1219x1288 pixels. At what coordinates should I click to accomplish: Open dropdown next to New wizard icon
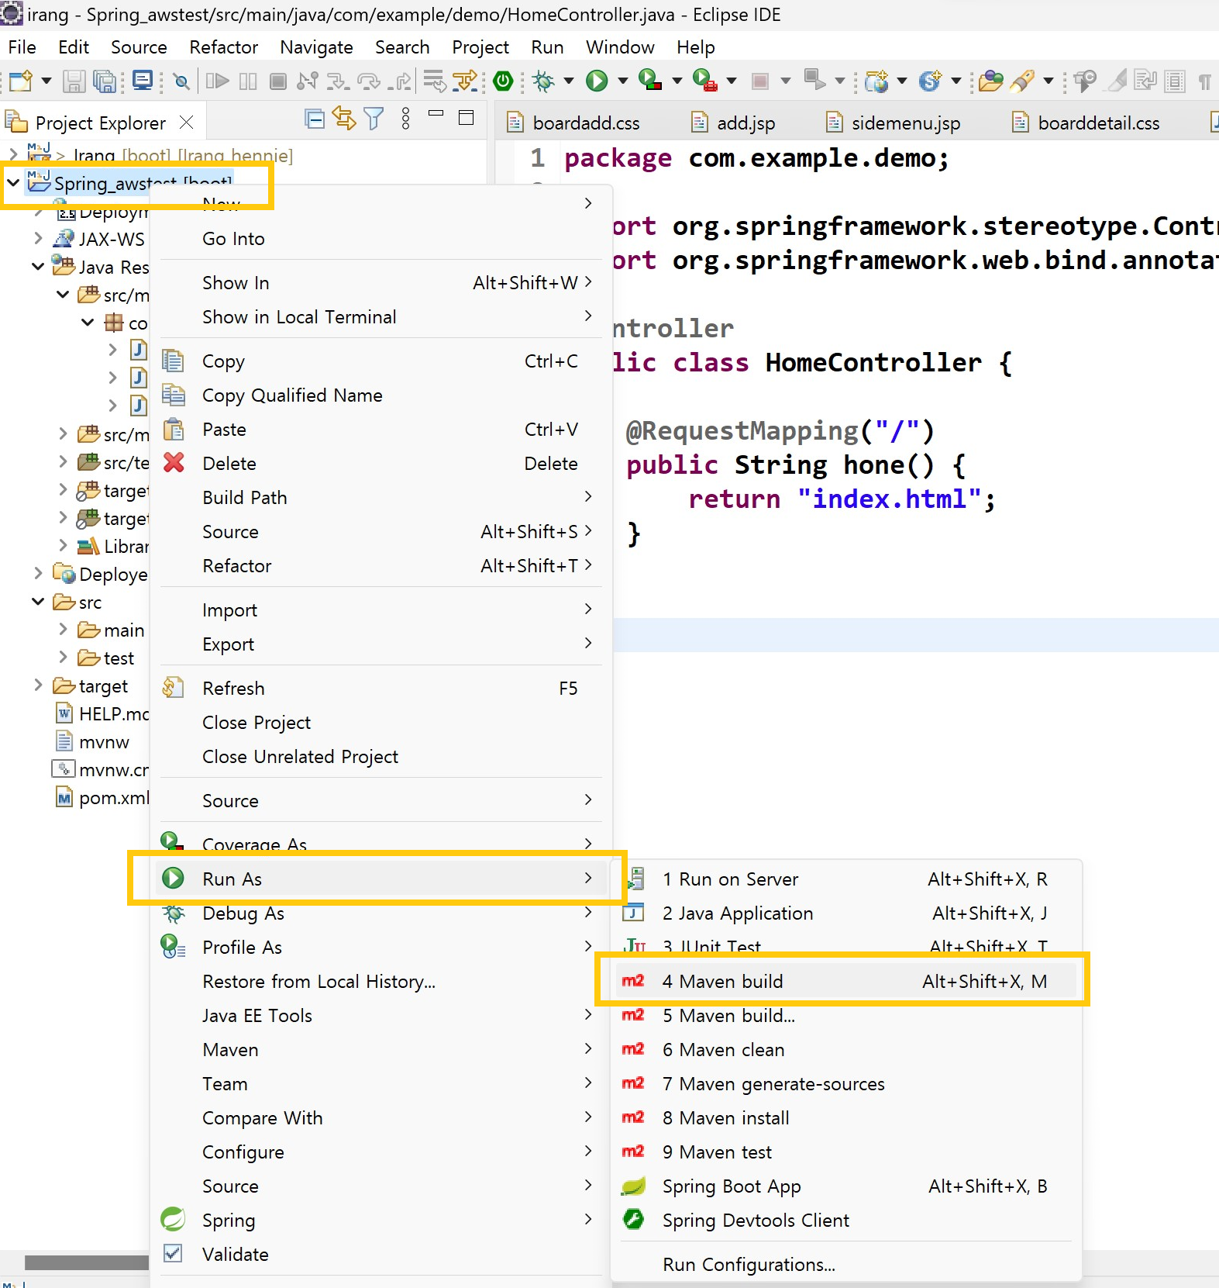(x=46, y=81)
